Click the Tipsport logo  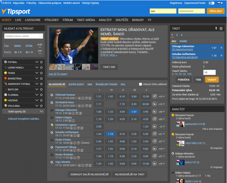point(16,12)
